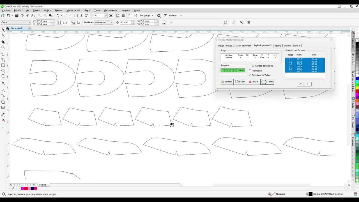Save the document with floppy icon
Image resolution: width=359 pixels, height=202 pixels.
click(17, 15)
